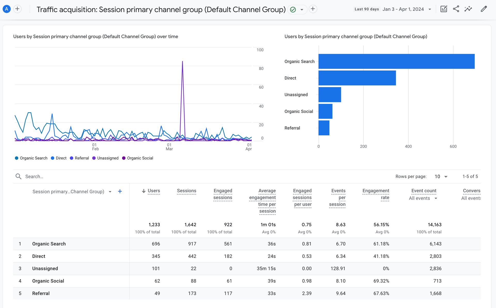
Task: Open the Rows per page dropdown
Action: tap(441, 176)
